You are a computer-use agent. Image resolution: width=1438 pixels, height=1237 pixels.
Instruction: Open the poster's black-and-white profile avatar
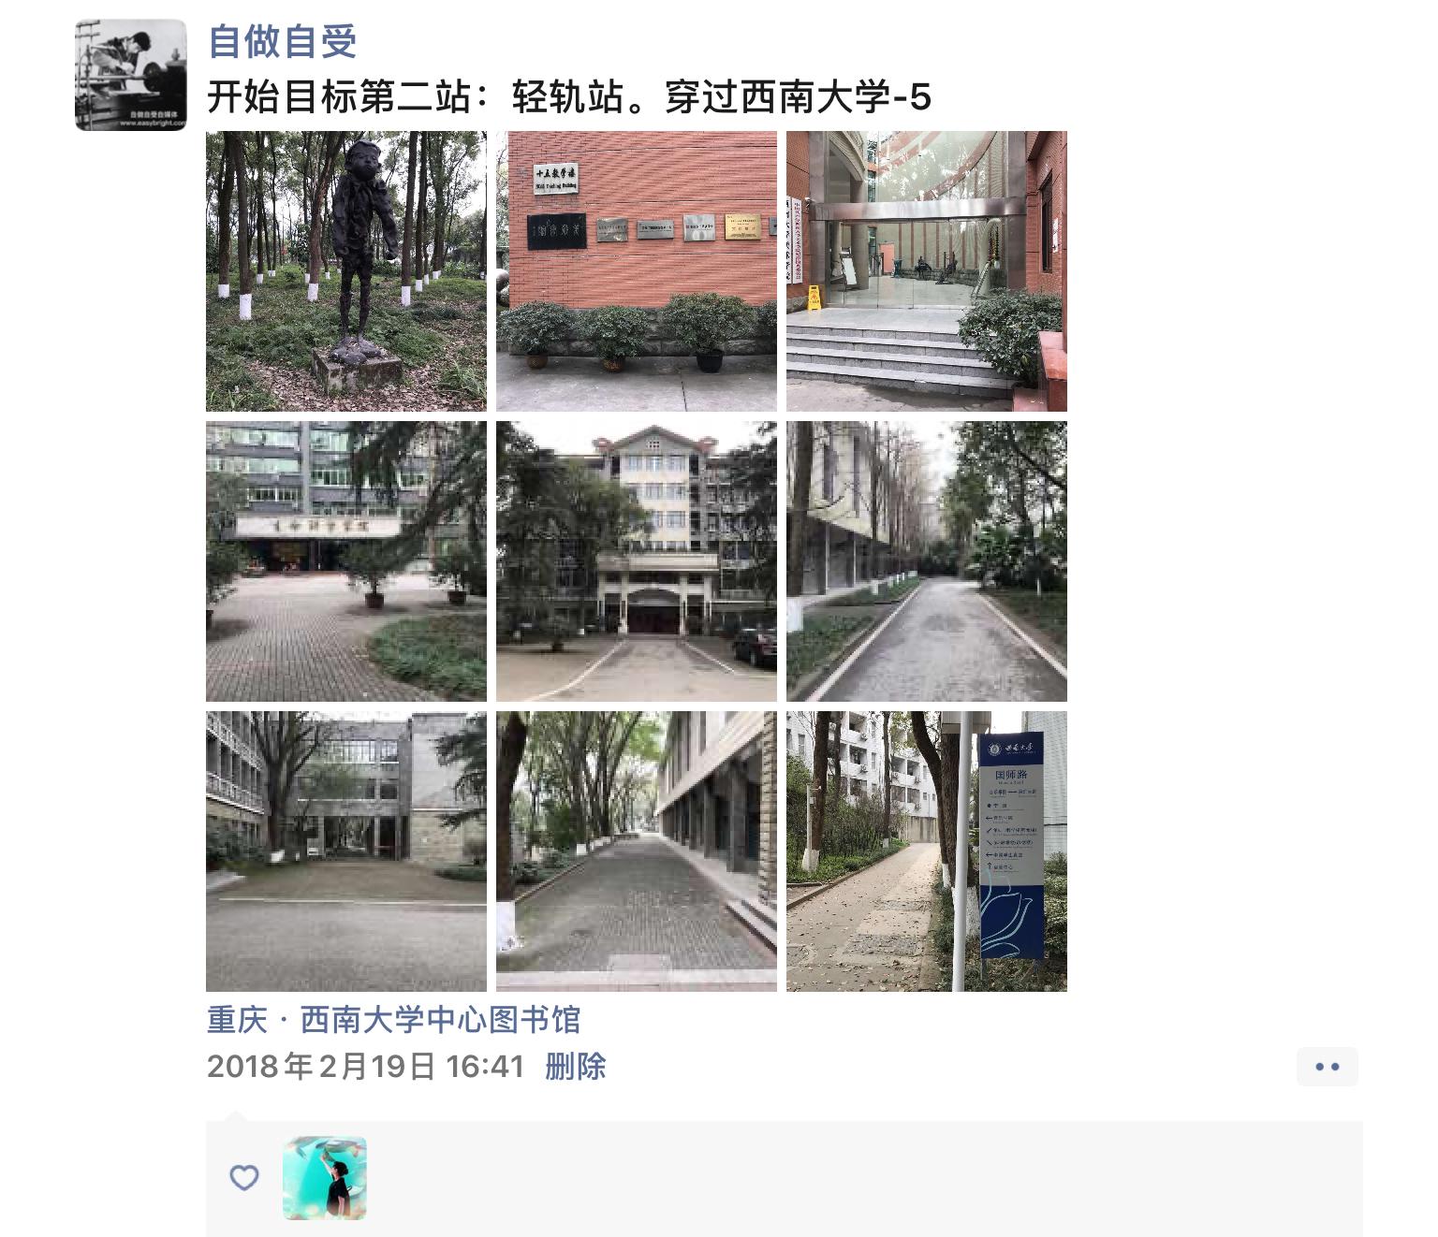[131, 75]
